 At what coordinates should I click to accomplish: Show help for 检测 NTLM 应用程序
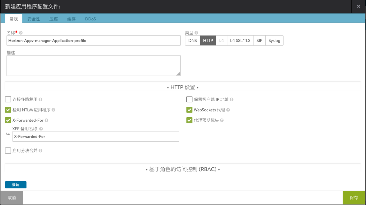point(54,110)
